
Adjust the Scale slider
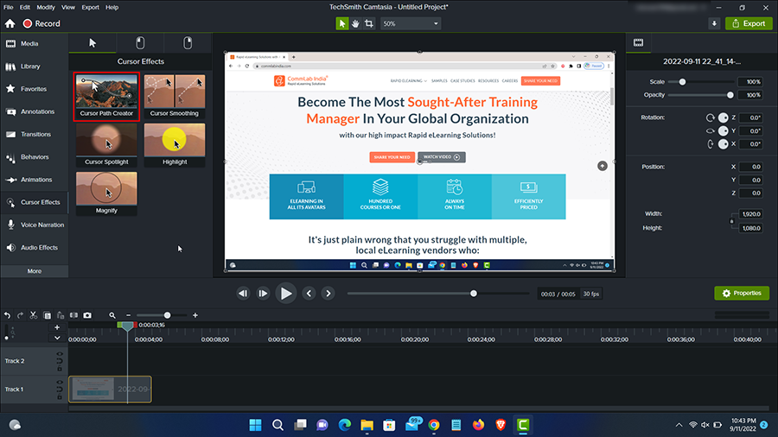pyautogui.click(x=682, y=82)
